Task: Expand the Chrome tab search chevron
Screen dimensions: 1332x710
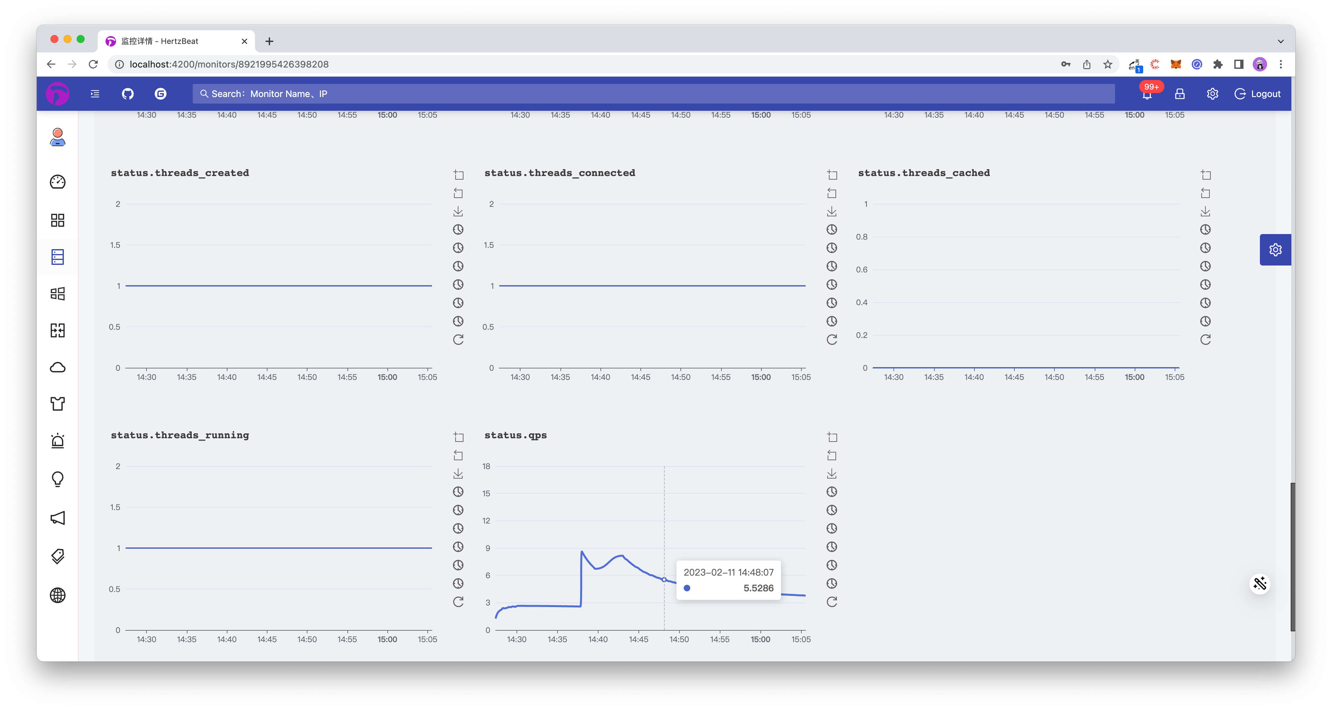Action: (x=1280, y=41)
